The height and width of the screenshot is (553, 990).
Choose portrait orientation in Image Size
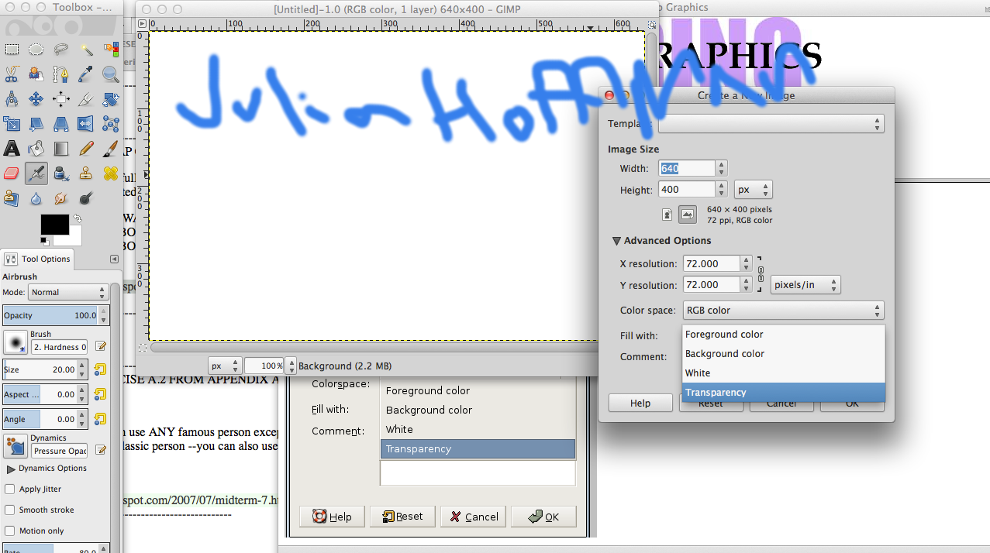(667, 214)
